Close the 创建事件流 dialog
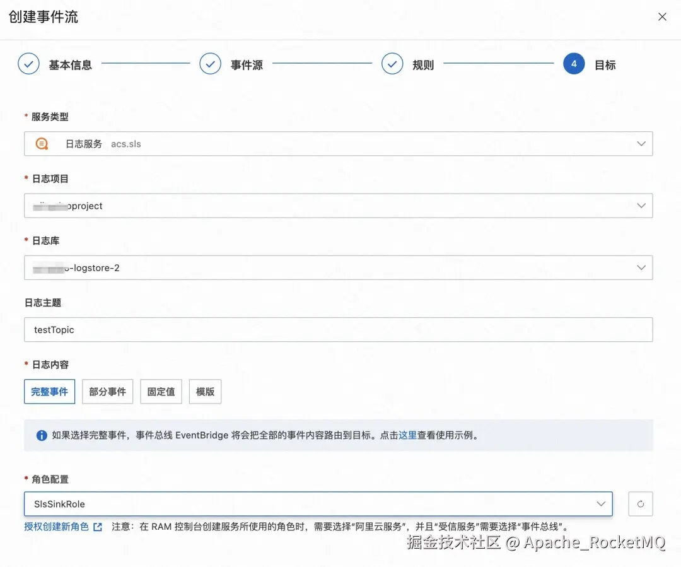The image size is (681, 567). pos(662,17)
